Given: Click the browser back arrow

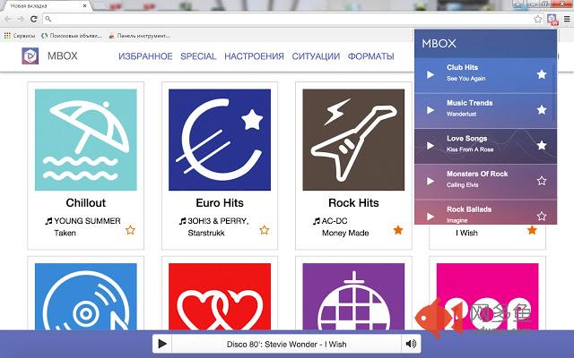Looking at the screenshot, I should [8, 19].
